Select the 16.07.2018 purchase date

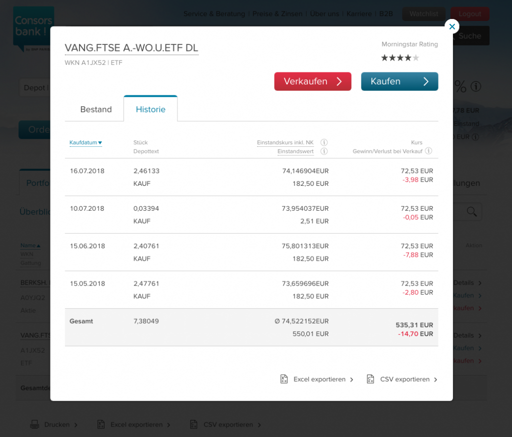pyautogui.click(x=87, y=171)
